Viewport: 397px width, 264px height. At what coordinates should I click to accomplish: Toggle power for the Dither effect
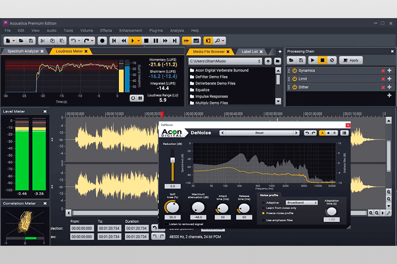tap(294, 87)
